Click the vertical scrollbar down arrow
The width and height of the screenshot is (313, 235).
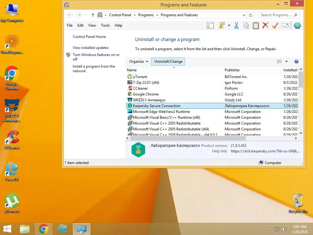[x=301, y=133]
